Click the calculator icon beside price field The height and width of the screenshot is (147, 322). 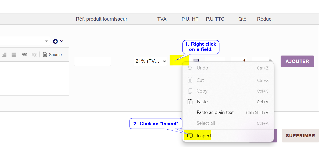[196, 61]
